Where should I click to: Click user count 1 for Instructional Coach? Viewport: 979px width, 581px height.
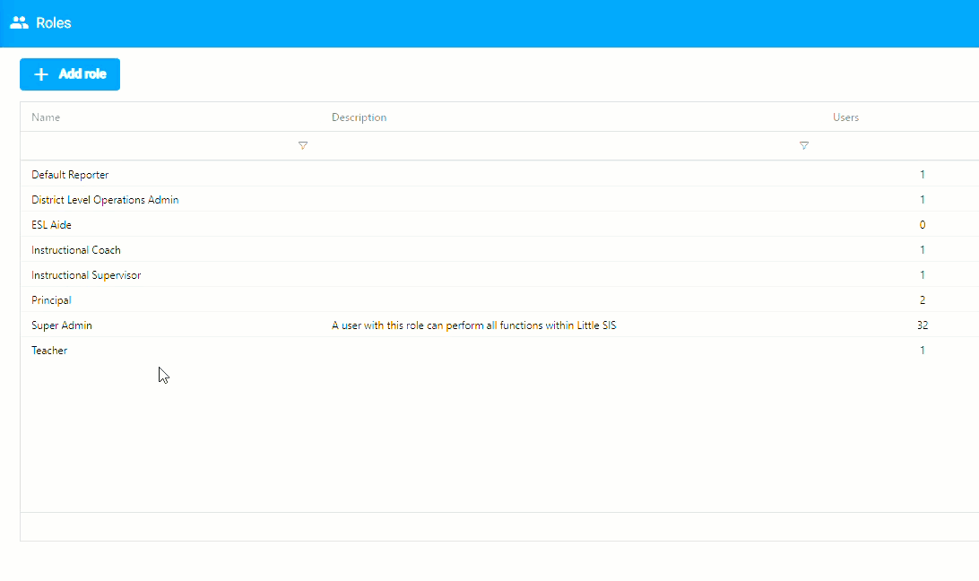[923, 250]
